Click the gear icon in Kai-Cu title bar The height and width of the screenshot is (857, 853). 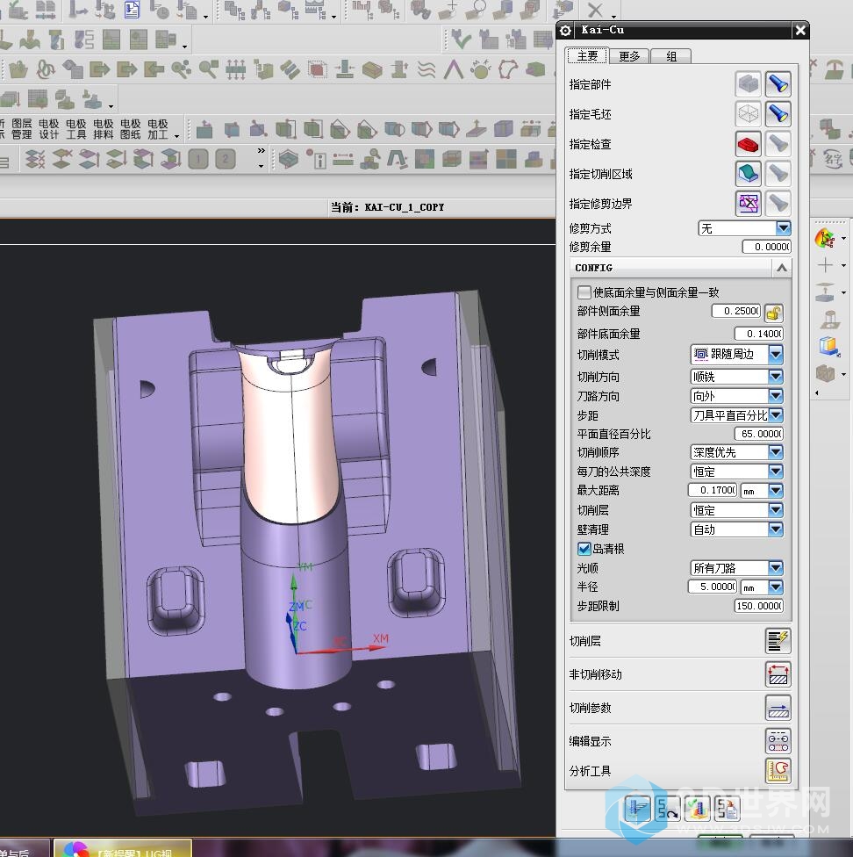click(x=565, y=31)
